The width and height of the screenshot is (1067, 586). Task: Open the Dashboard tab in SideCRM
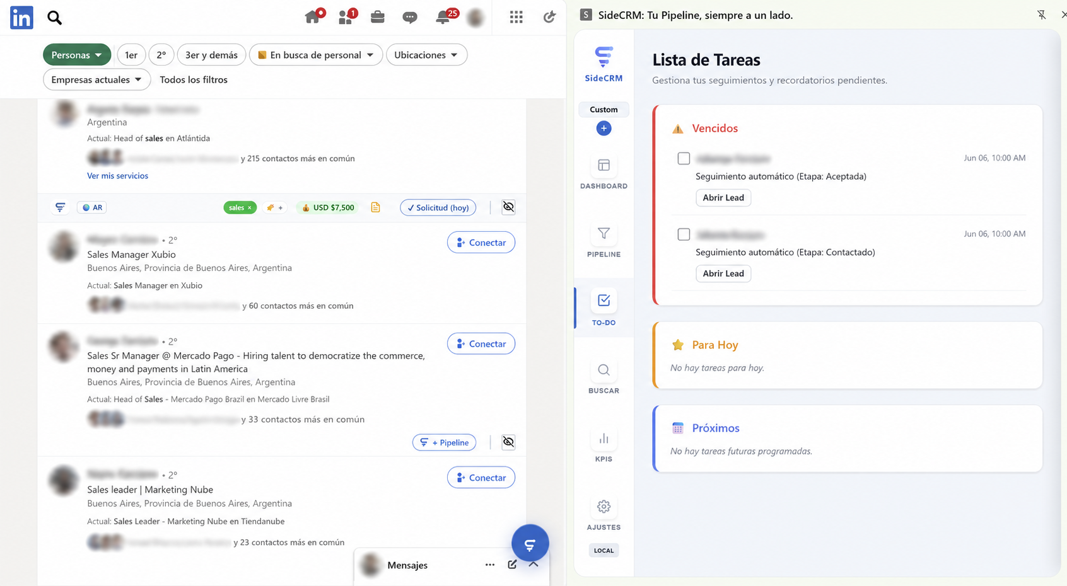pyautogui.click(x=603, y=172)
